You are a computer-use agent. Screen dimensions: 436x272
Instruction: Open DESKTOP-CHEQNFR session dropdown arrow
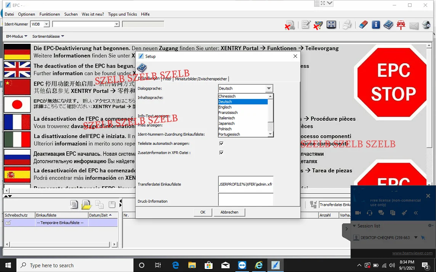coord(416,238)
